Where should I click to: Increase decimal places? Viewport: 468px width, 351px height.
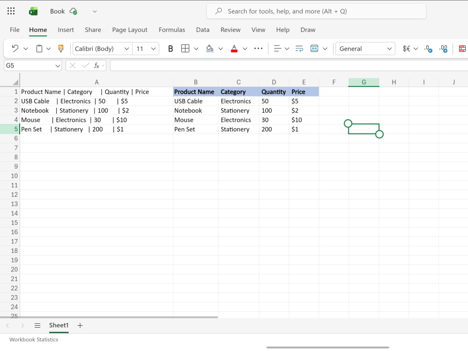coord(444,49)
